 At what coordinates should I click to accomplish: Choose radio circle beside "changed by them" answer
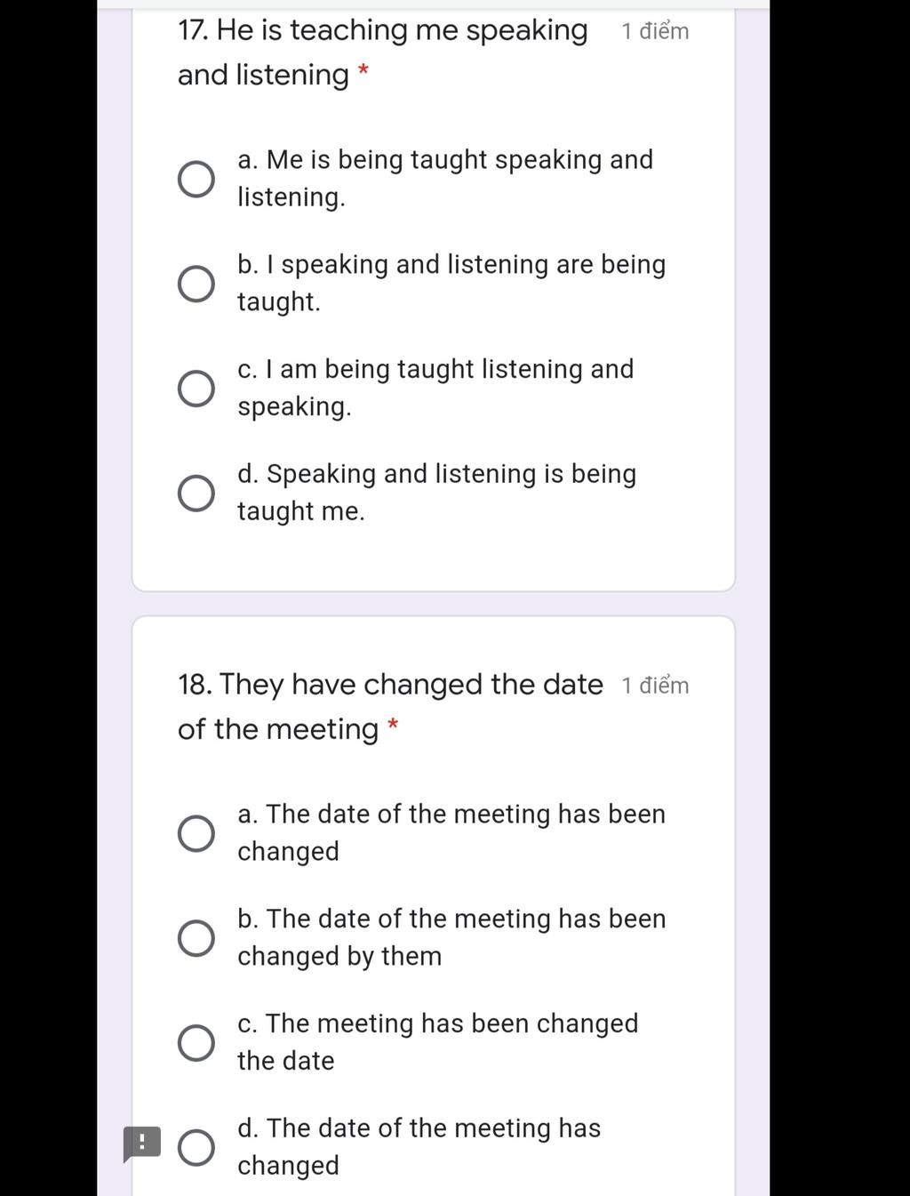[x=196, y=938]
